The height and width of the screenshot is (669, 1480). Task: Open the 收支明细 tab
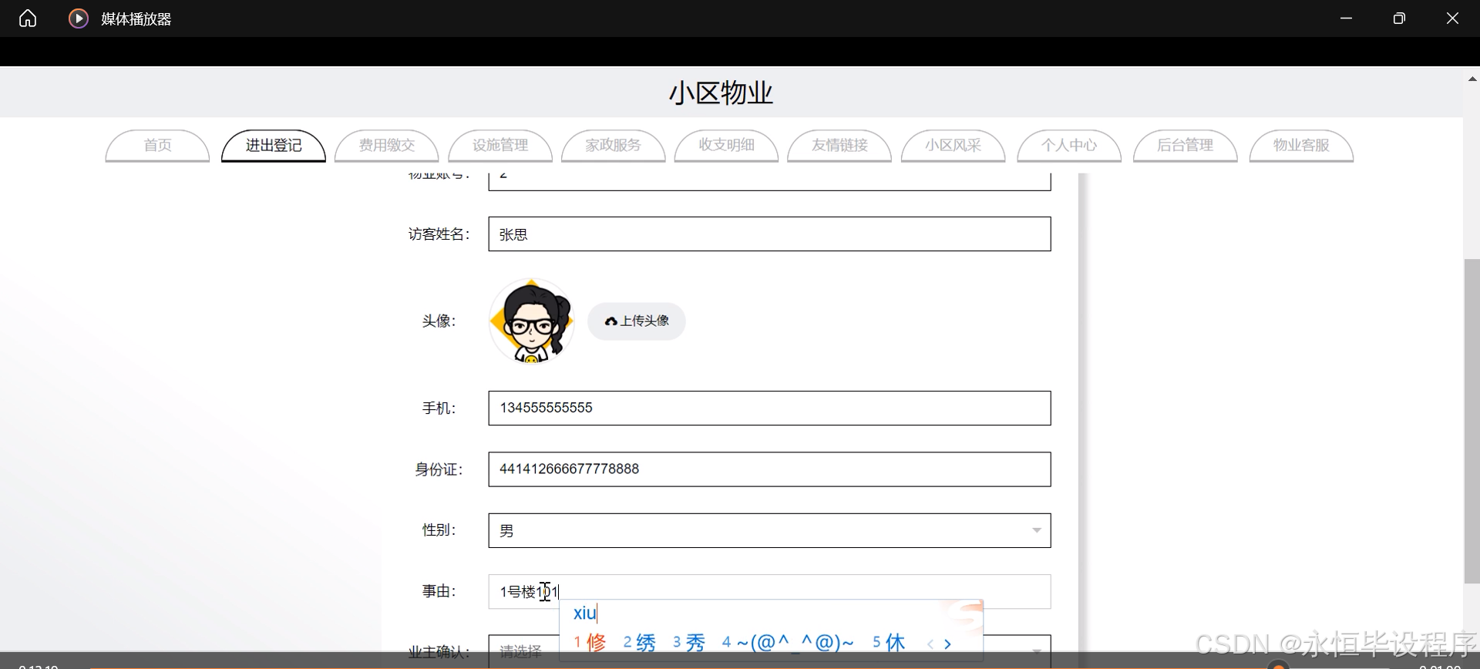point(726,145)
